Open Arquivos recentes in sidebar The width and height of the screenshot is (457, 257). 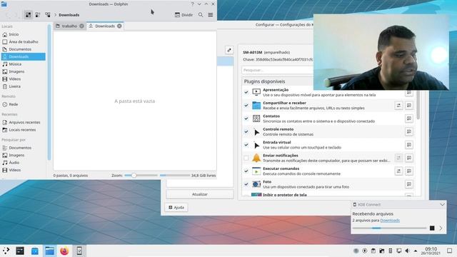tap(24, 122)
